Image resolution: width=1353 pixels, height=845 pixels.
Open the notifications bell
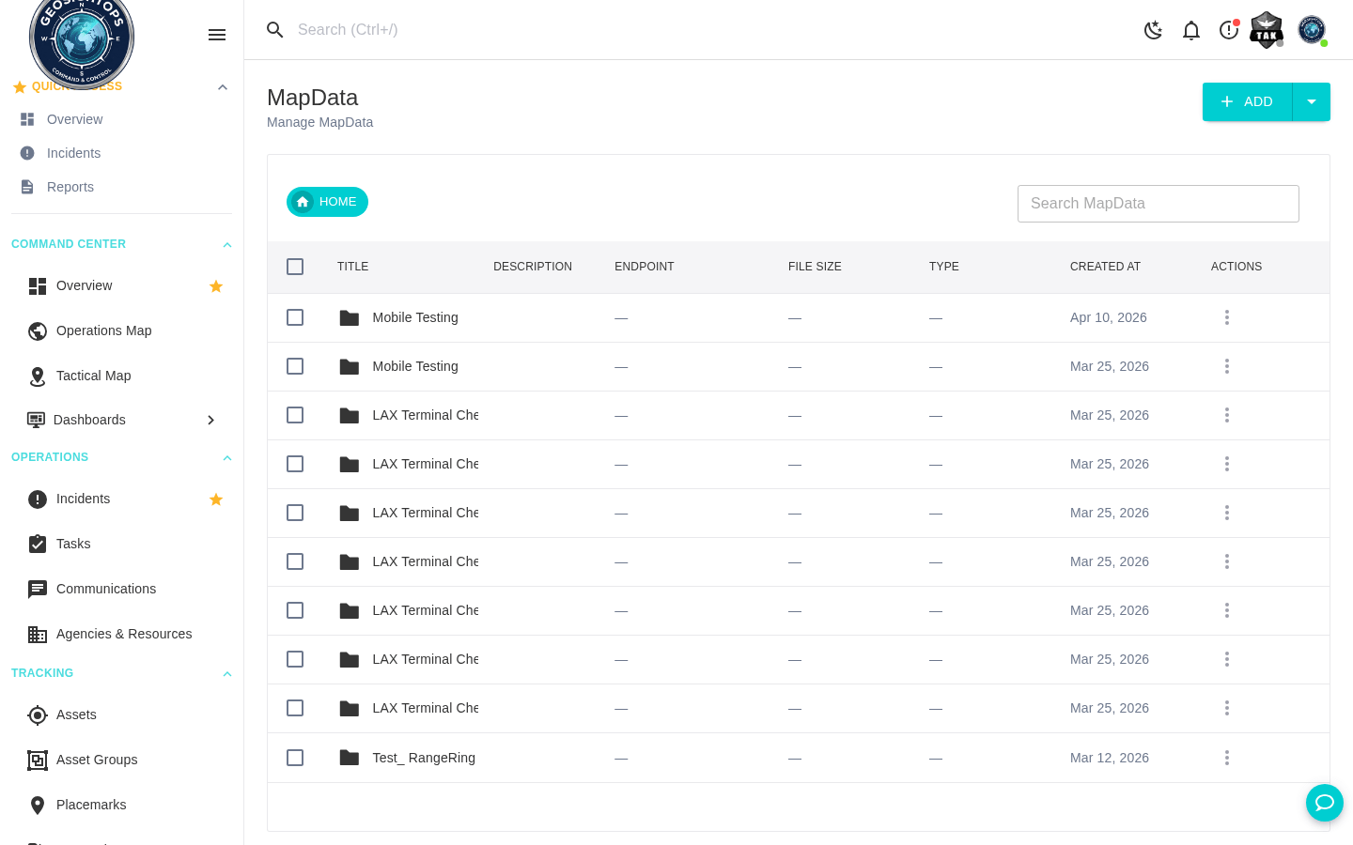pyautogui.click(x=1191, y=30)
